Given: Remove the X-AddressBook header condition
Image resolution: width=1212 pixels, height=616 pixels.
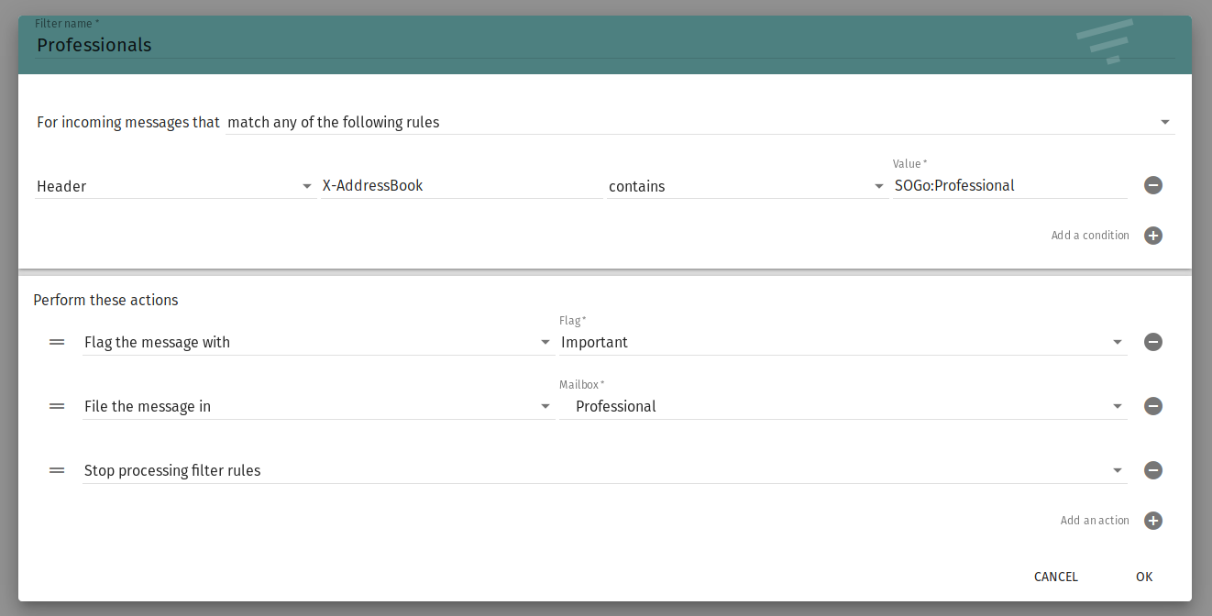Looking at the screenshot, I should click(x=1153, y=185).
